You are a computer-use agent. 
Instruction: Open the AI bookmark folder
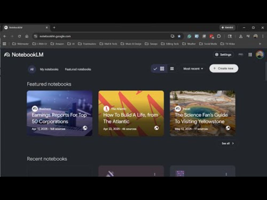pos(71,44)
